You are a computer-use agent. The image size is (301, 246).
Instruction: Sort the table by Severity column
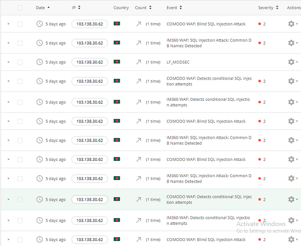pos(268,8)
